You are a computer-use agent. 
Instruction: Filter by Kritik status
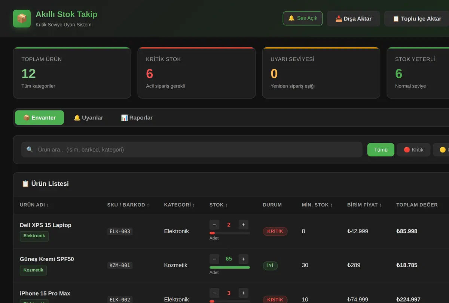pos(413,150)
